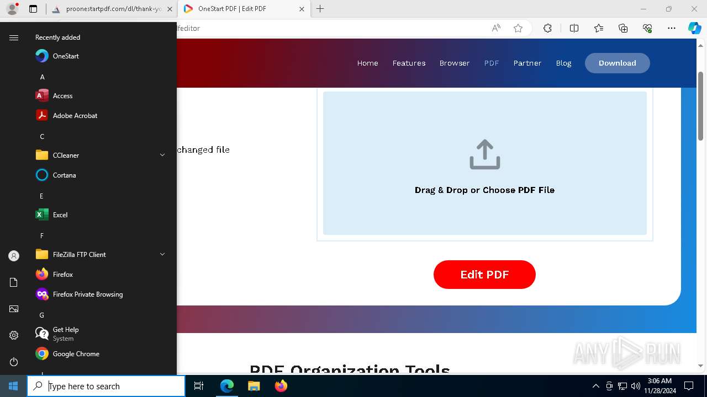The image size is (707, 397).
Task: Expand the Start menu hamburger button
Action: pyautogui.click(x=14, y=37)
